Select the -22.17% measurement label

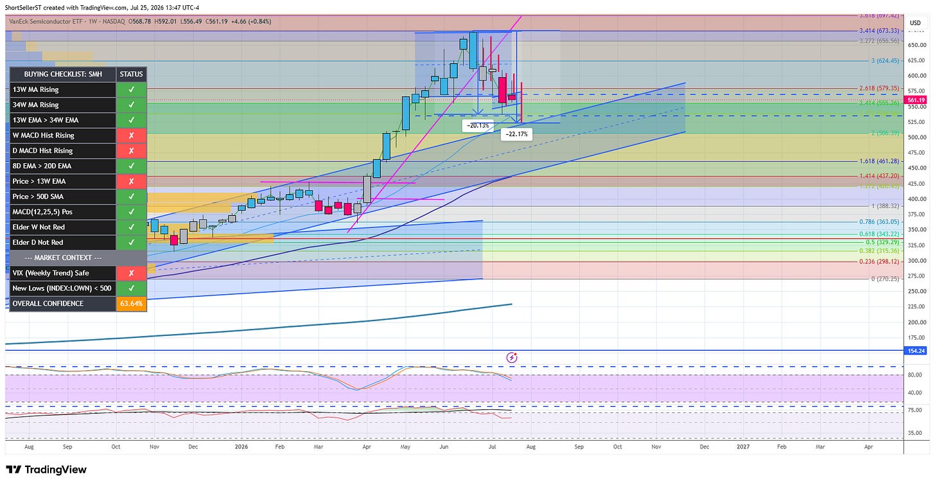point(516,134)
